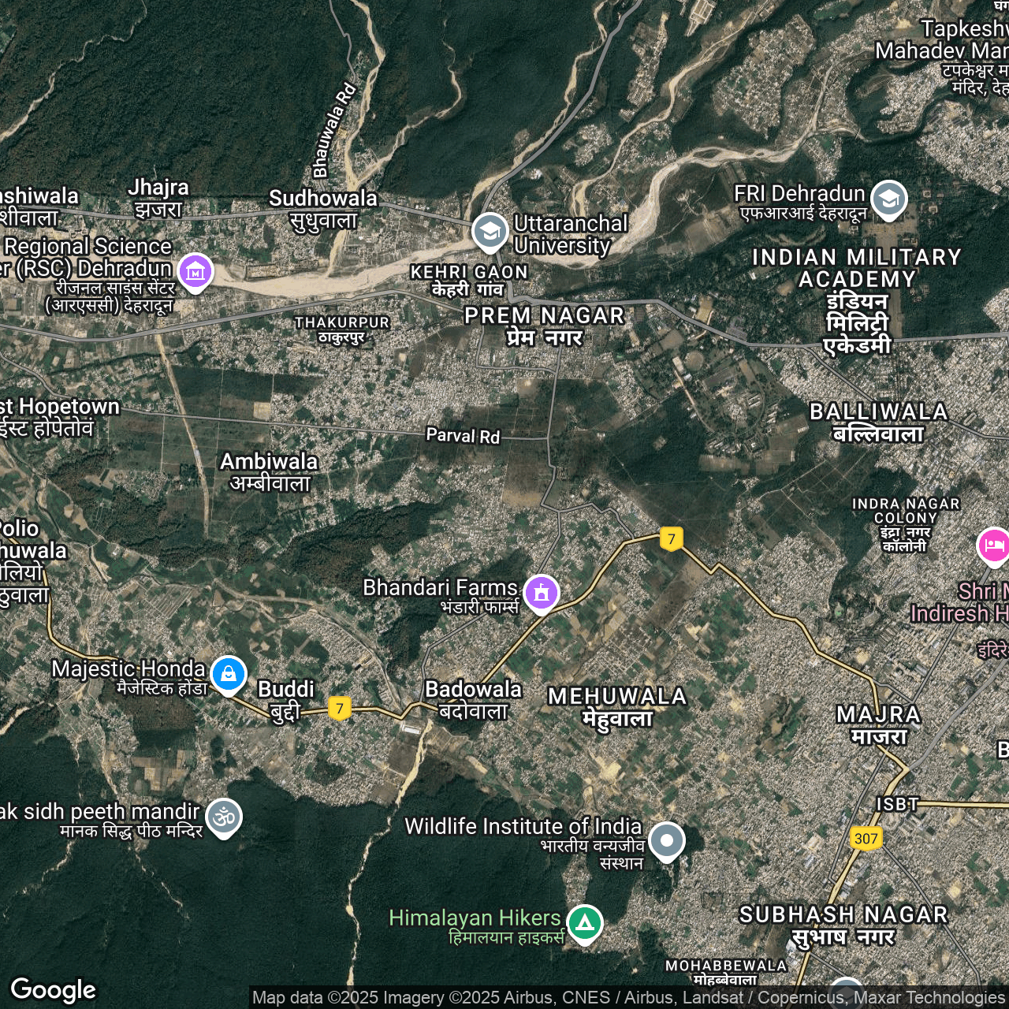Click the pink hotel marker near Indra Nagar

[992, 545]
